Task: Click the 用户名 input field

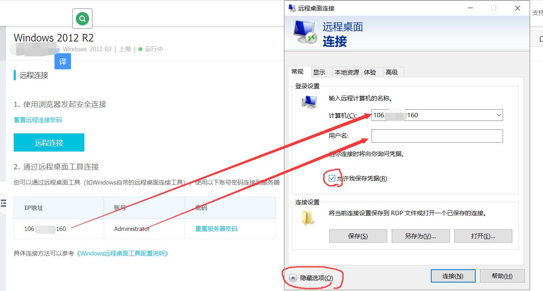Action: pos(437,136)
